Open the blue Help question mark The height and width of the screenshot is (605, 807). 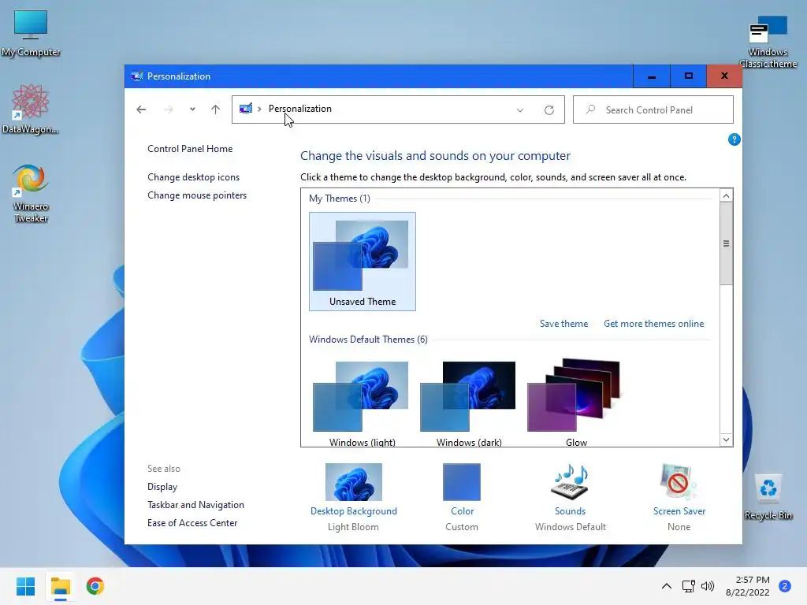pos(734,139)
